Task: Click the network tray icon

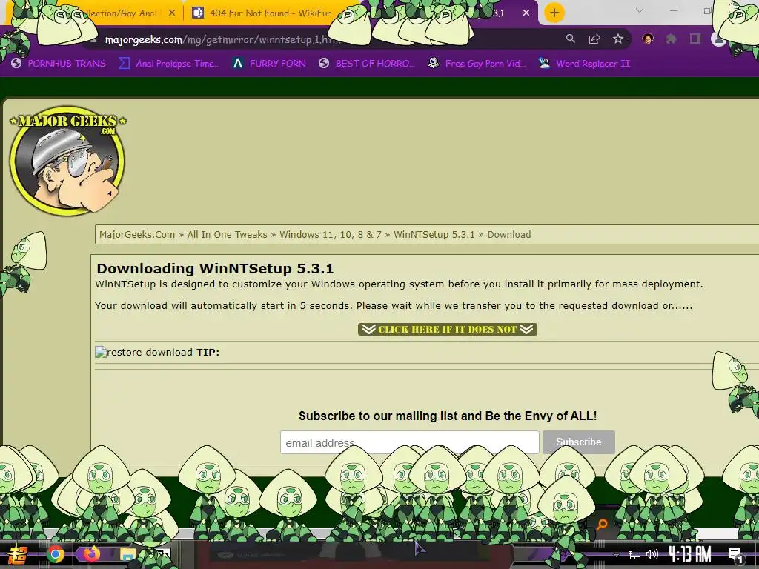Action: [x=634, y=554]
